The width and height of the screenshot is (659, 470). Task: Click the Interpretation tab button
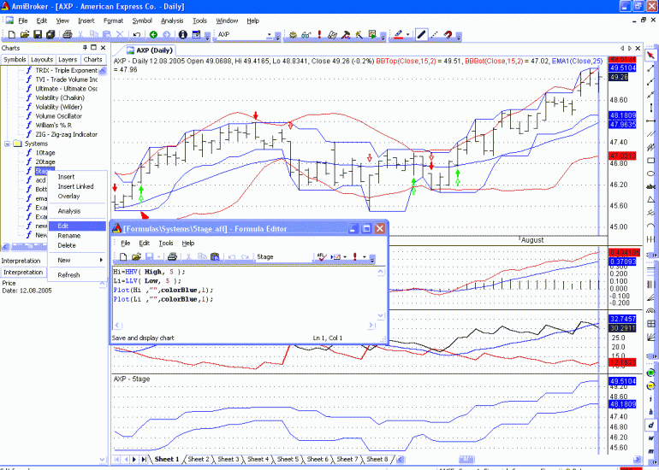pos(23,272)
